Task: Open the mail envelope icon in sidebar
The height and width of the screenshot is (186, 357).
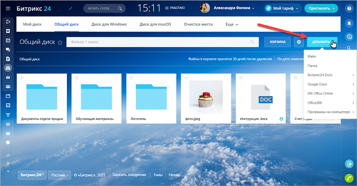Action: coord(8,77)
